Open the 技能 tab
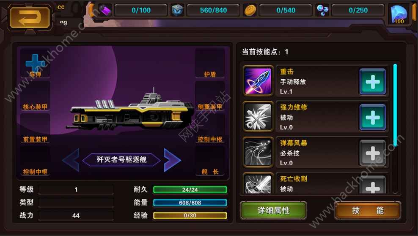The height and width of the screenshot is (236, 418). pyautogui.click(x=368, y=211)
